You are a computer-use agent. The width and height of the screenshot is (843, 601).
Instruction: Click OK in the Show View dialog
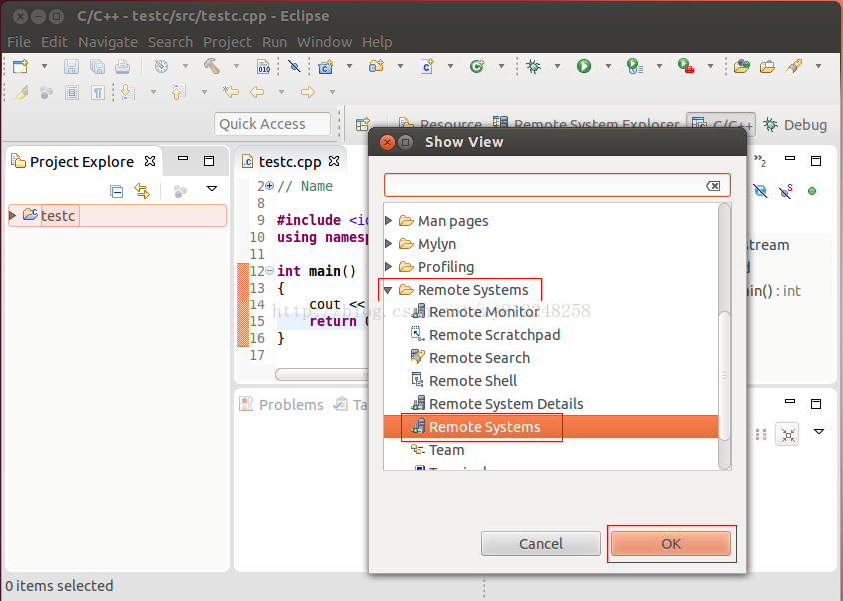coord(670,544)
